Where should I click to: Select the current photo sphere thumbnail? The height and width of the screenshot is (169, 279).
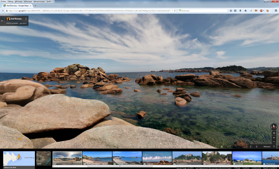pos(67,158)
